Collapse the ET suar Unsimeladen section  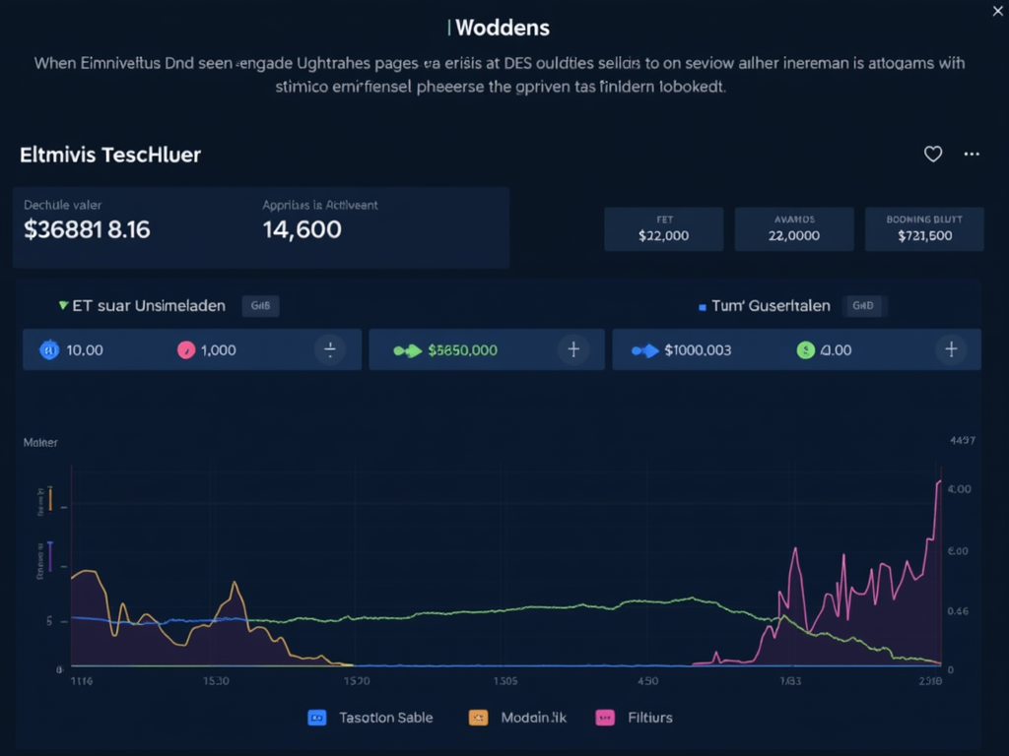[63, 306]
